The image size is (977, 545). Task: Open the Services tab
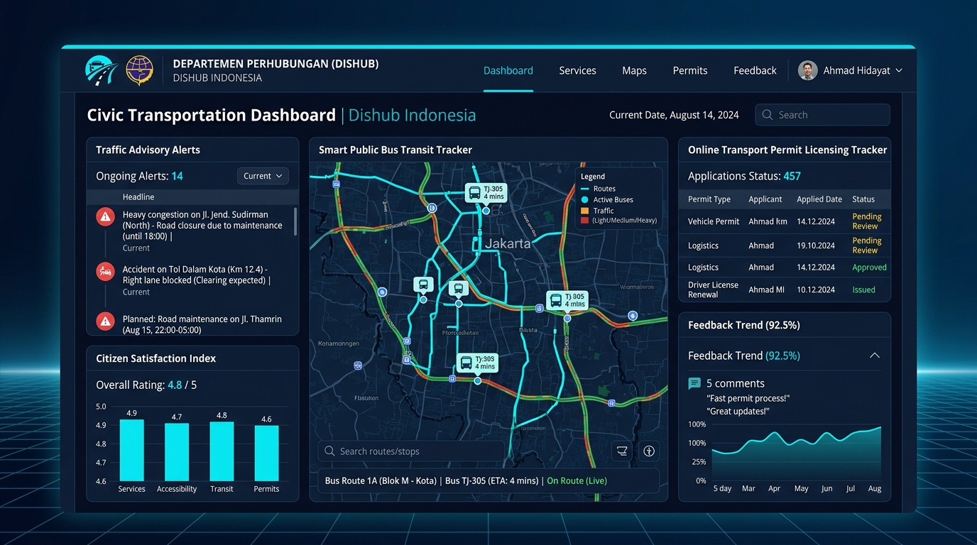coord(577,70)
